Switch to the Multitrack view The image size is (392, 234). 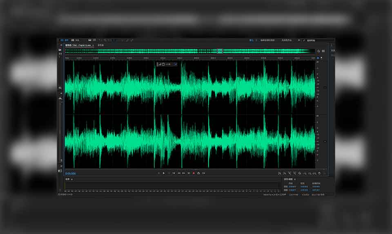point(75,40)
